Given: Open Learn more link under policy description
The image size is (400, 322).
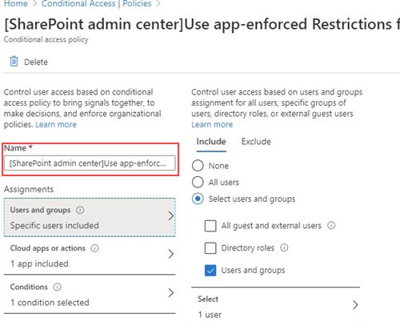Looking at the screenshot, I should [x=56, y=124].
